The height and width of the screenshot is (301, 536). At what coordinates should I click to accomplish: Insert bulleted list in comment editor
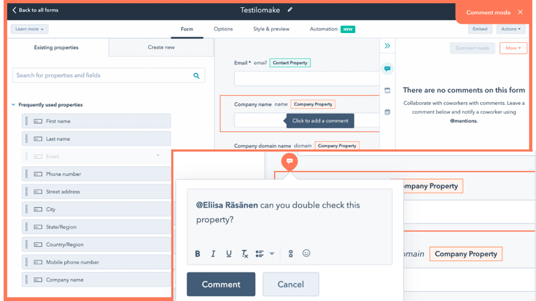(x=260, y=254)
